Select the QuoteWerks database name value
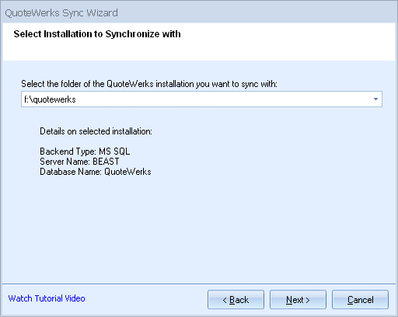This screenshot has height=317, width=398. 127,172
